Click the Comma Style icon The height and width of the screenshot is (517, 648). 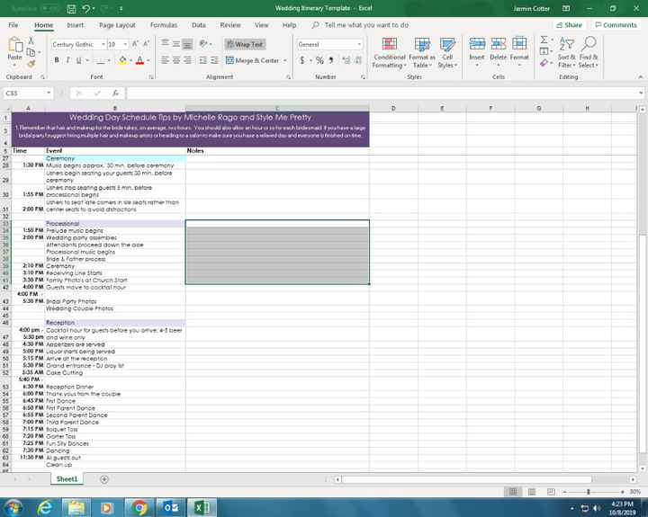[331, 61]
